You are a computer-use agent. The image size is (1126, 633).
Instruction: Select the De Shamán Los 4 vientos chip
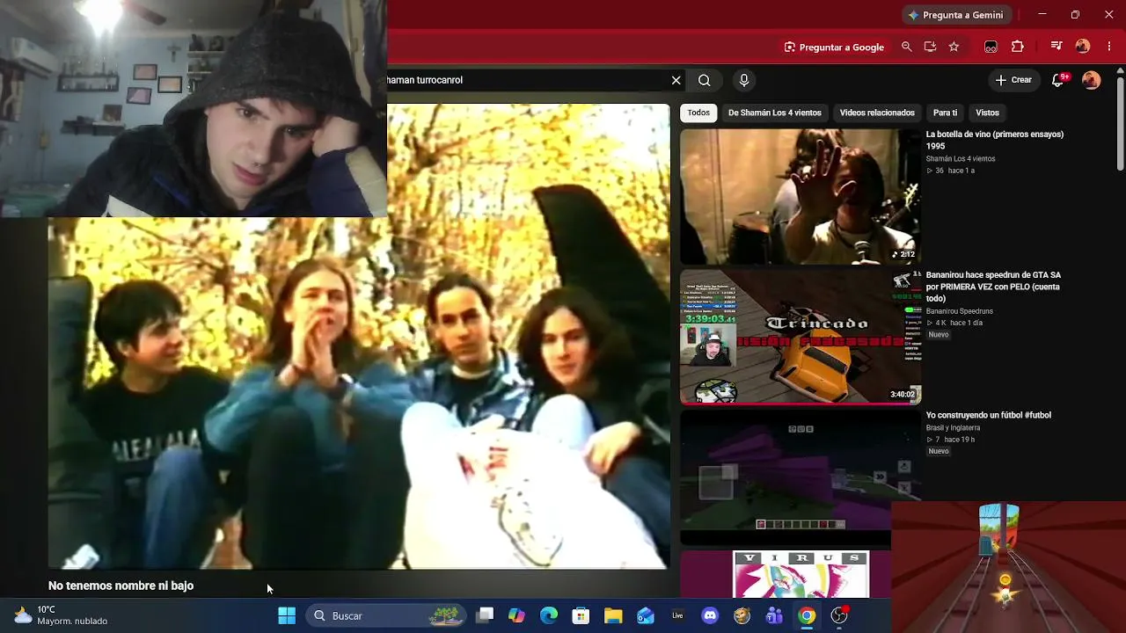(x=775, y=113)
